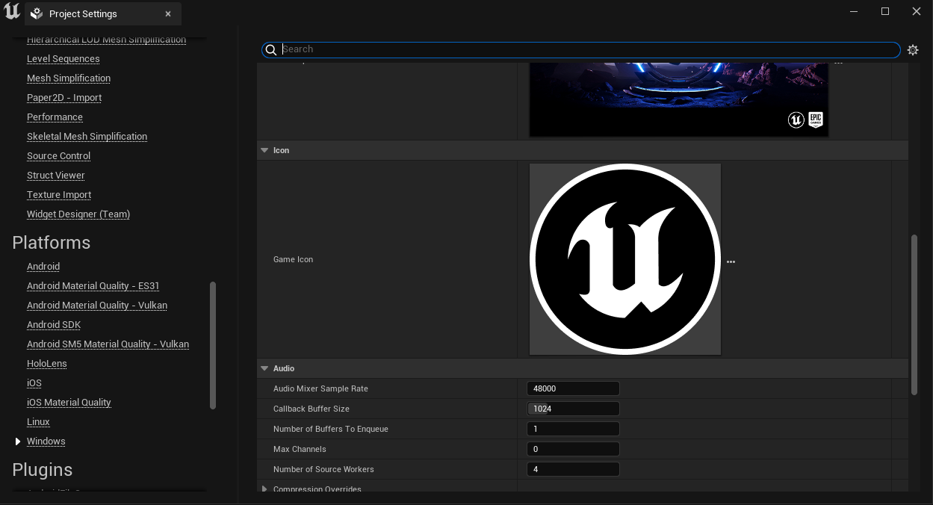
Task: Expand the Windows platform category
Action: tap(18, 442)
